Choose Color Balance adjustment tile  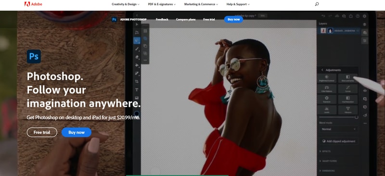(327, 88)
